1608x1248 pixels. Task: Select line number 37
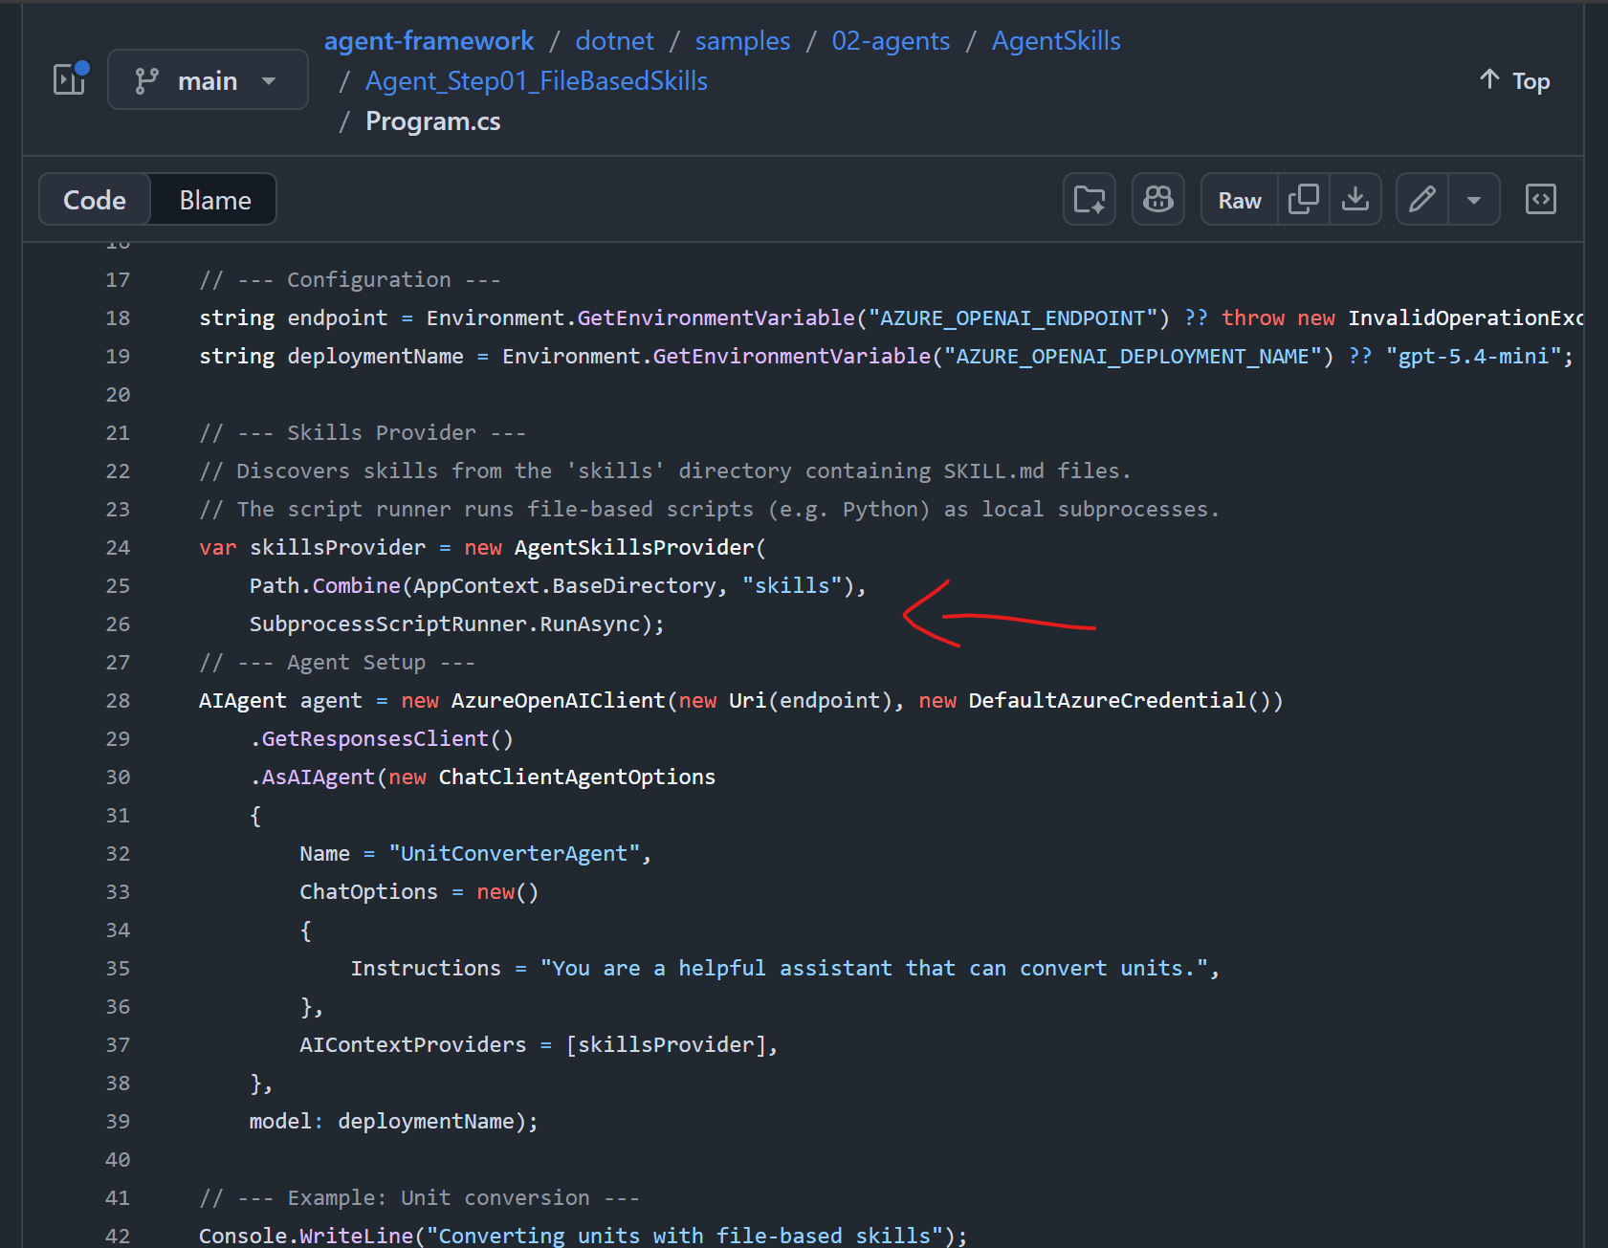click(118, 1044)
